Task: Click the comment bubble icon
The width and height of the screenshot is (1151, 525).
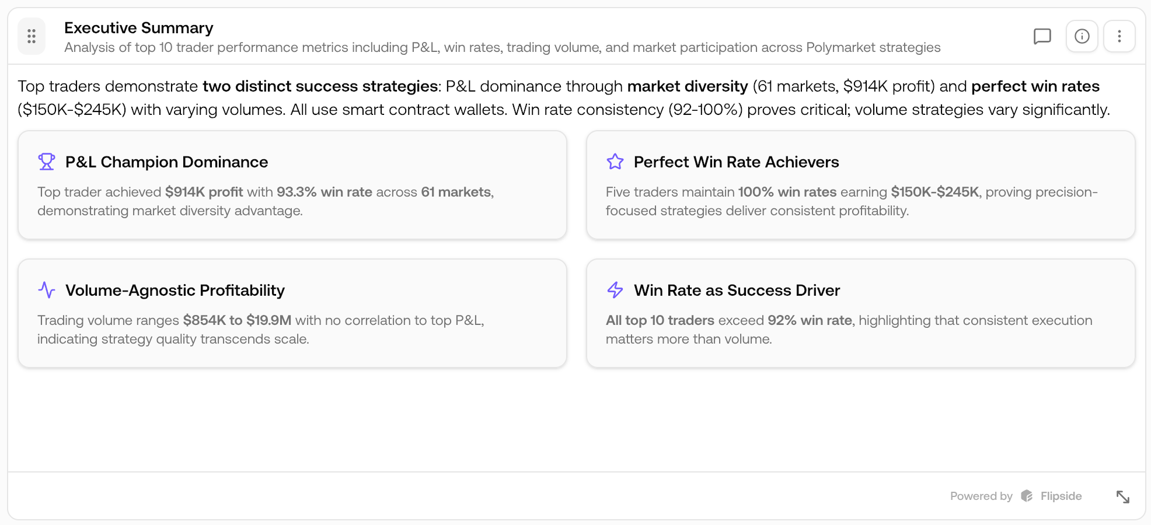Action: pos(1042,36)
